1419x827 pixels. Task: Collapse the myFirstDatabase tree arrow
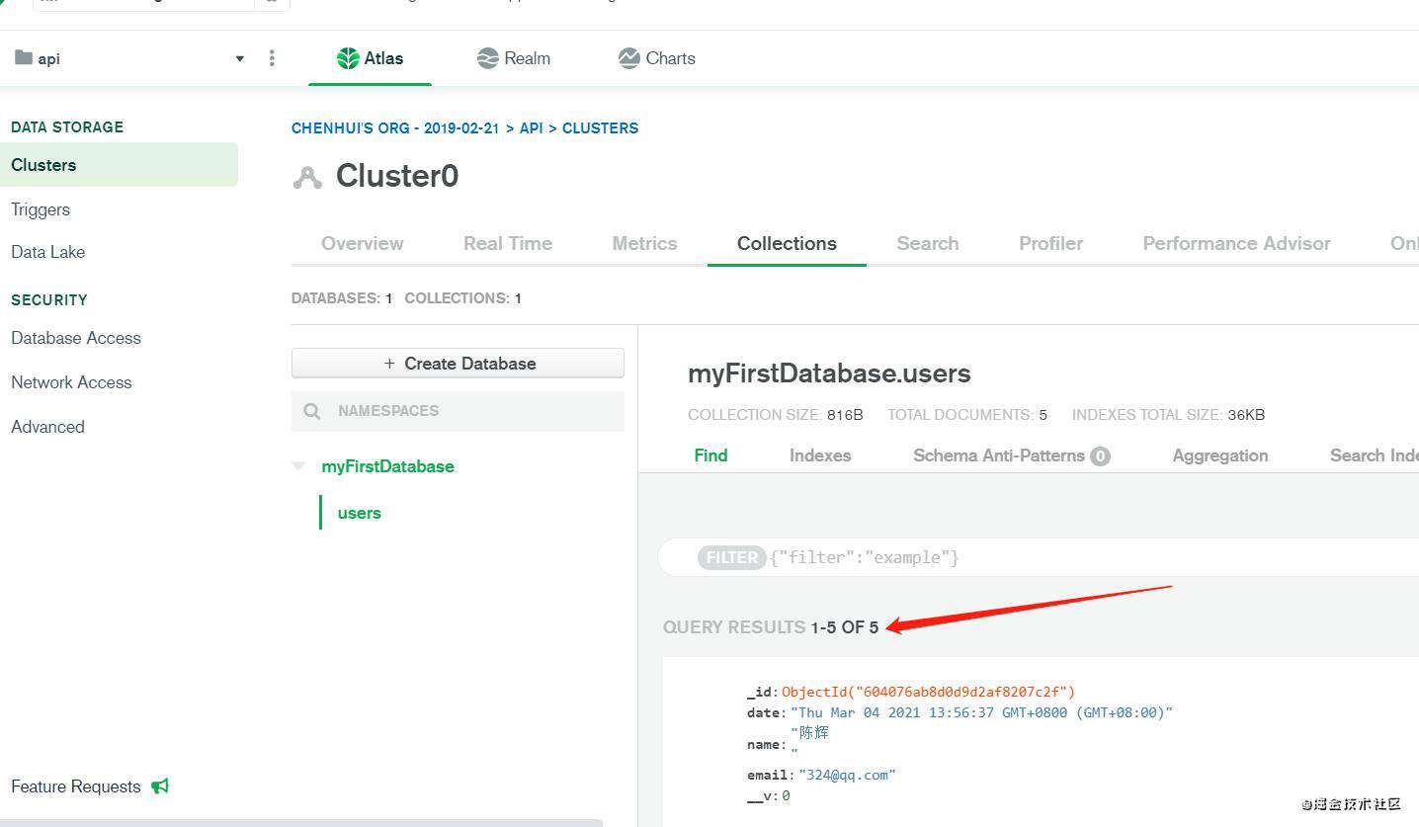point(298,465)
